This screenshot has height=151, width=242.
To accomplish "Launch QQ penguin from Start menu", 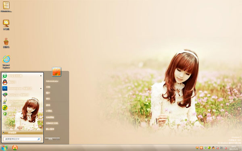I will tap(5, 82).
